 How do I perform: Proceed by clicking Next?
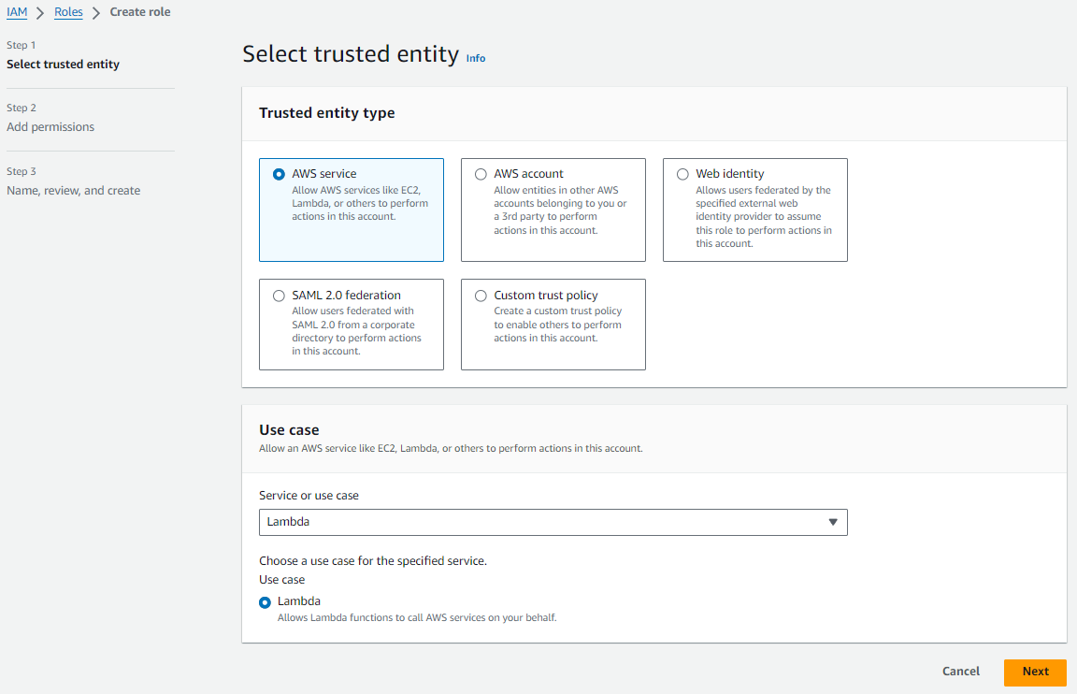point(1035,672)
